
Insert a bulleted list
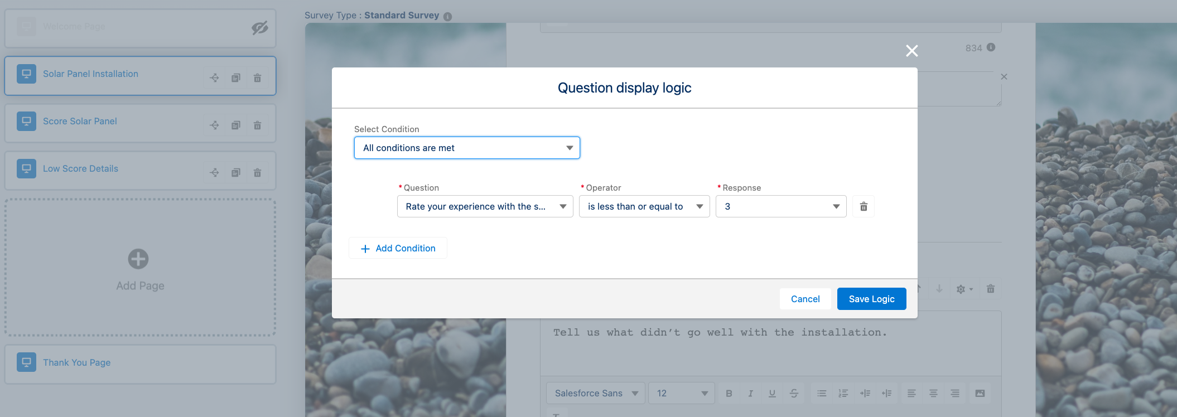822,393
